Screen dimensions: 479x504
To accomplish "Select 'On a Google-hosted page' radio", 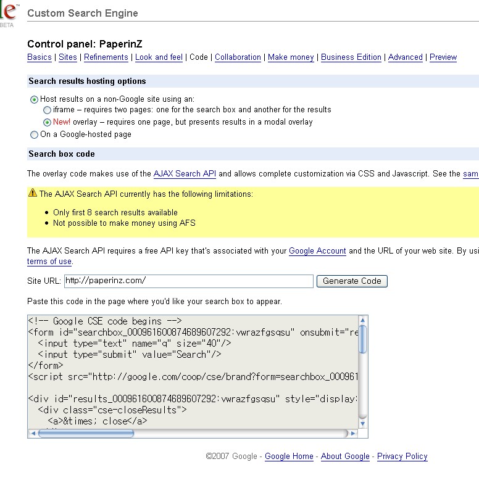I will (34, 134).
